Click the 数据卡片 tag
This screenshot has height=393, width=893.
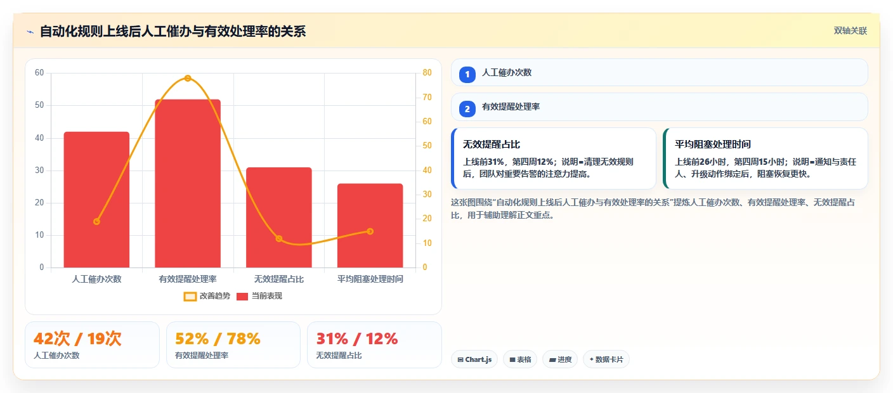click(x=606, y=359)
